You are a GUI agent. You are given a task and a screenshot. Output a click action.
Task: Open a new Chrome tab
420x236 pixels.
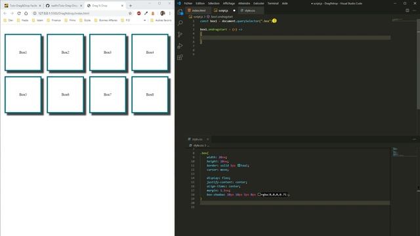(131, 6)
